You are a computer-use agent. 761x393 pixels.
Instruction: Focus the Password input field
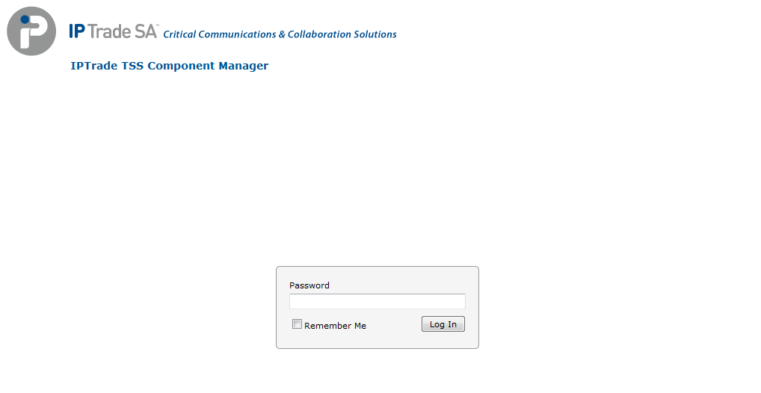[377, 301]
